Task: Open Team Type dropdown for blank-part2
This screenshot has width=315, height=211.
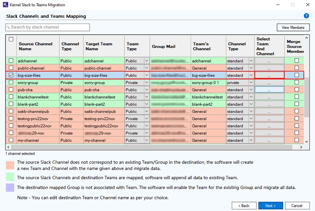Action: click(147, 104)
